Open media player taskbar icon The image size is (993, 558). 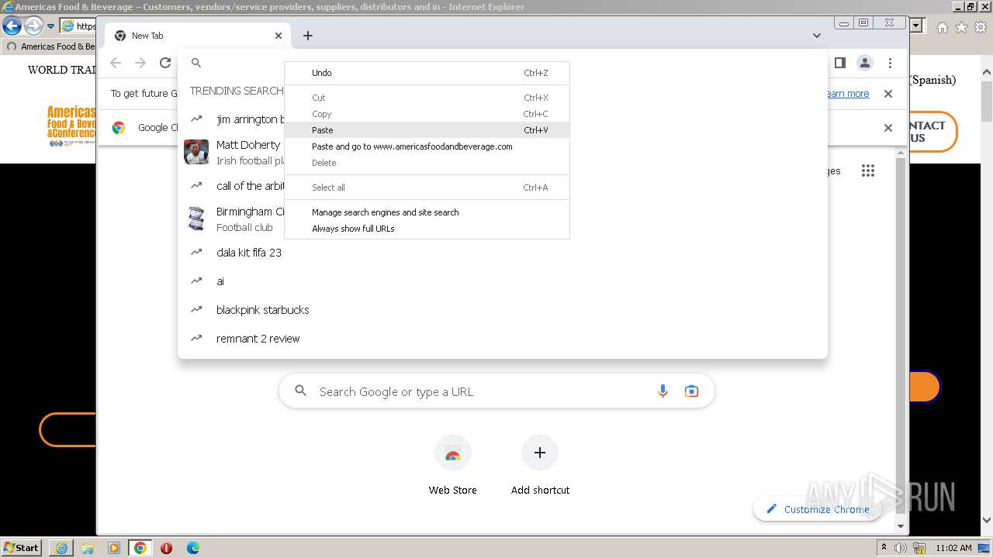(x=114, y=548)
